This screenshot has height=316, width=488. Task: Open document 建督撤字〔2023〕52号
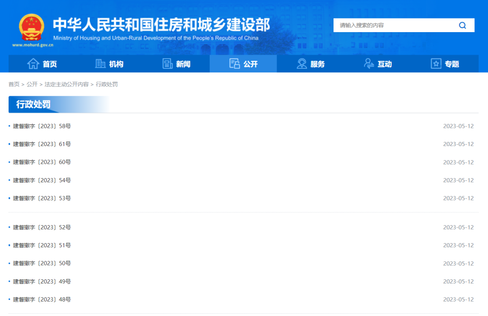[x=42, y=227]
